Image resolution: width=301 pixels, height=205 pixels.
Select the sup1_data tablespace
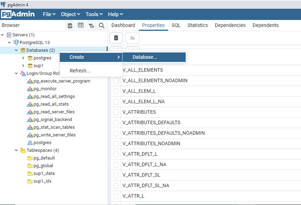coord(44,173)
